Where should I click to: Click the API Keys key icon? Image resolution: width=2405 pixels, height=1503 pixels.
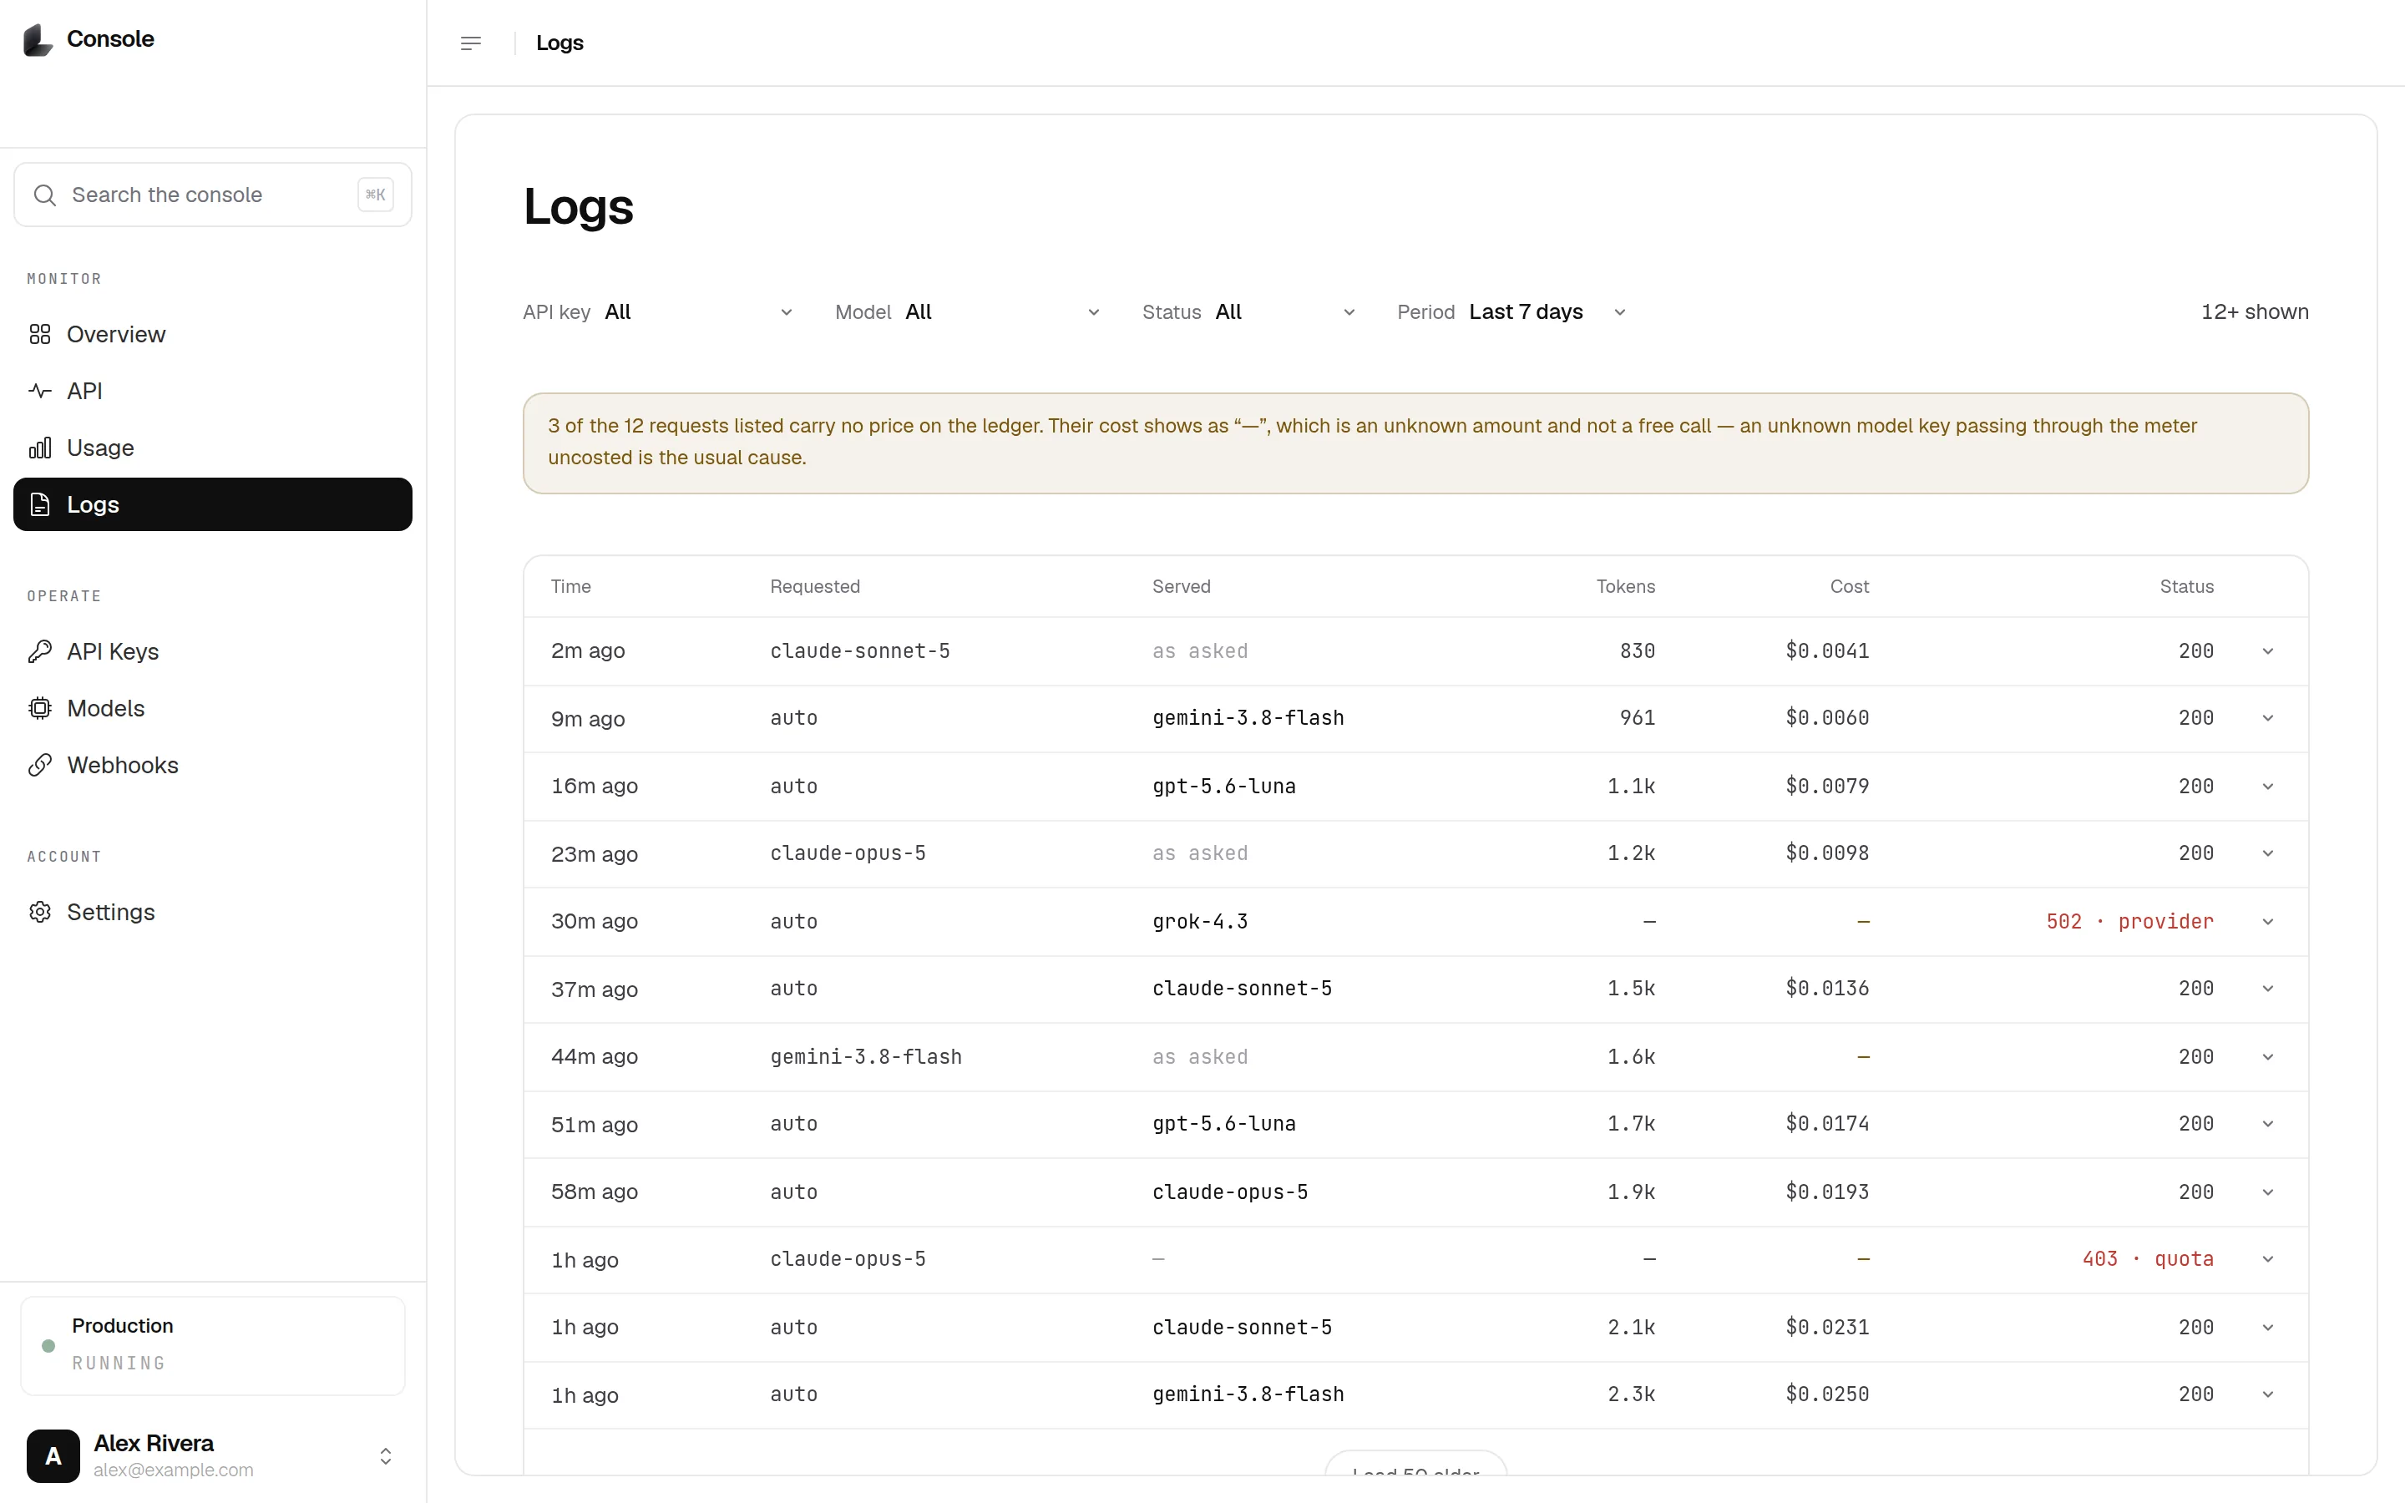point(40,651)
